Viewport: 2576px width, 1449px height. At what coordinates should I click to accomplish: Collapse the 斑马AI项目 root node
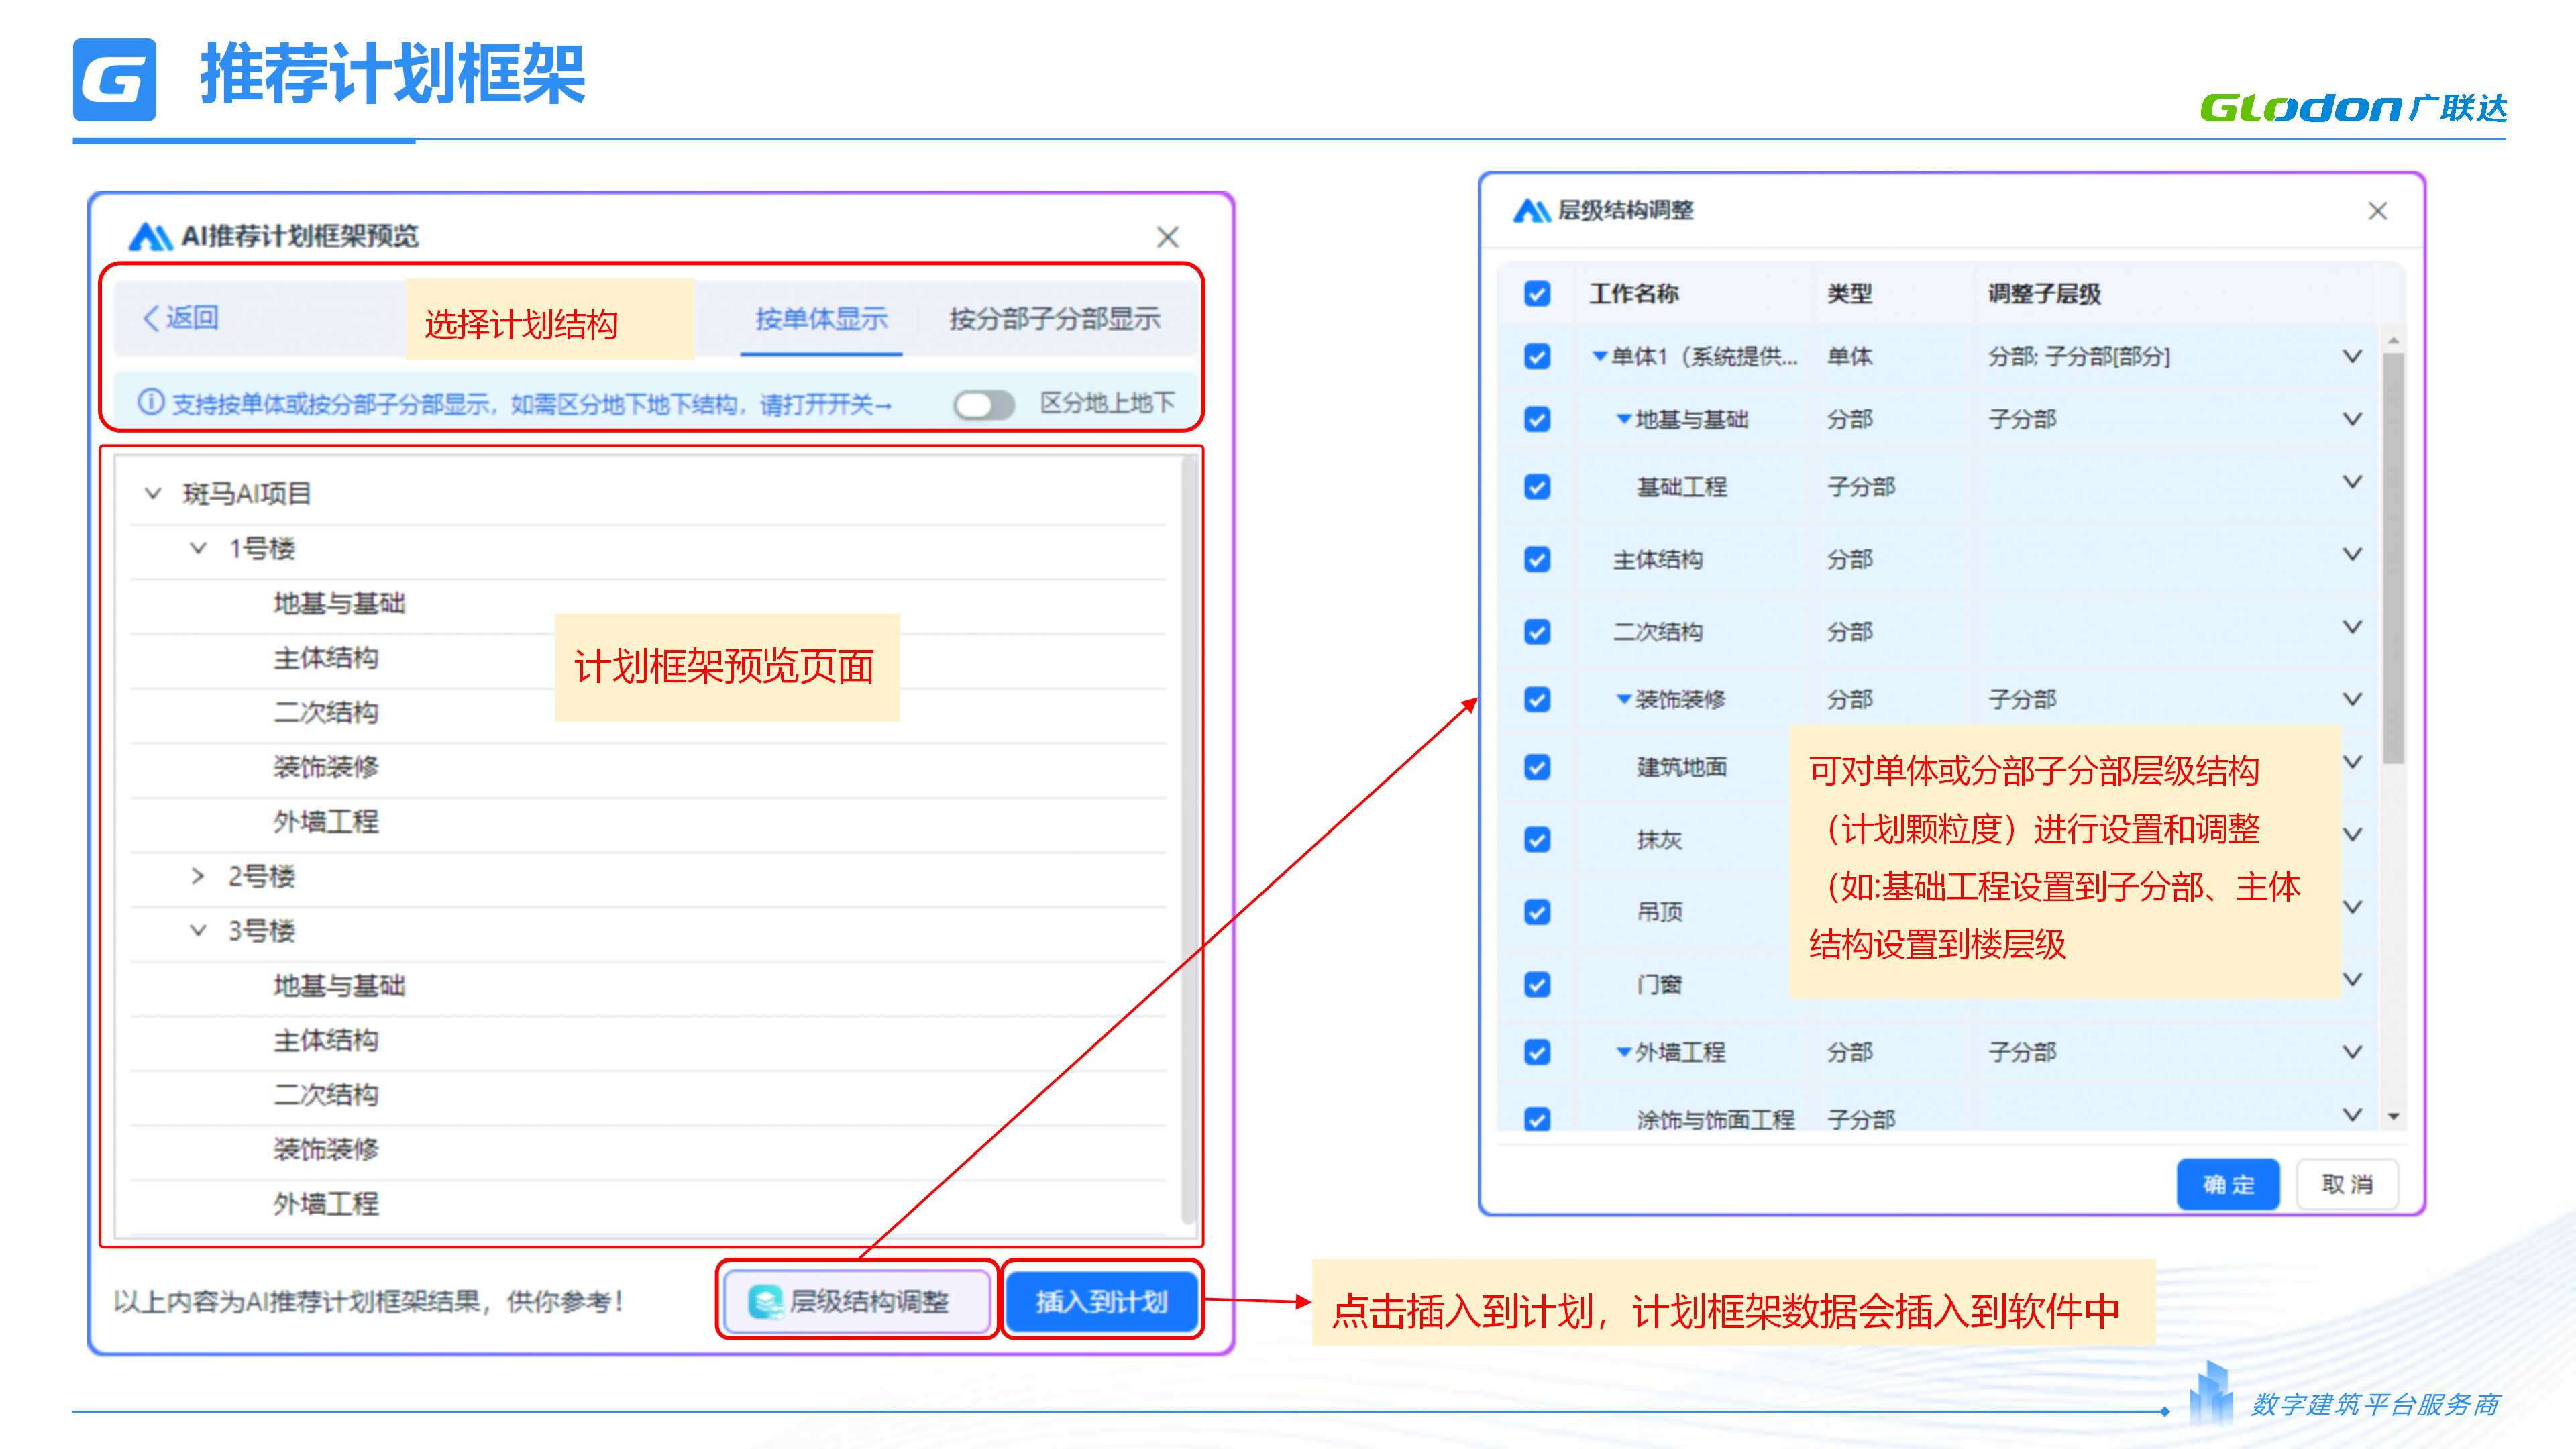(153, 493)
